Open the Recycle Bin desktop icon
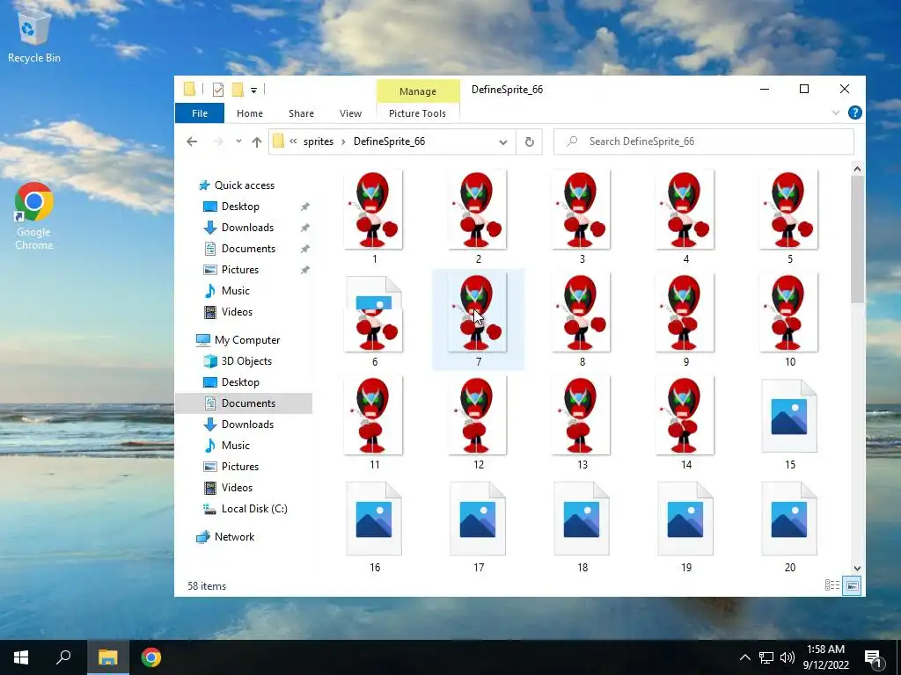This screenshot has height=675, width=901. pos(34,35)
